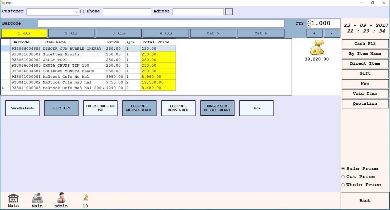The width and height of the screenshot is (390, 210).
Task: Click the yellow total cell 19,500.00
Action: point(158,82)
